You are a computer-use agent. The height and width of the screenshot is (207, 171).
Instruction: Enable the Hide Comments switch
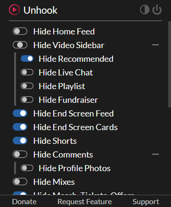pos(20,154)
